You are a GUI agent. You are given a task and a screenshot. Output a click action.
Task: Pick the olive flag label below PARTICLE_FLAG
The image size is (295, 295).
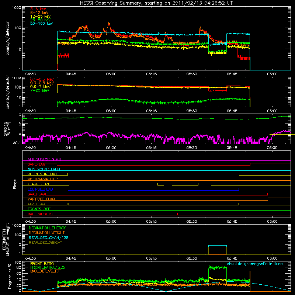36,204
